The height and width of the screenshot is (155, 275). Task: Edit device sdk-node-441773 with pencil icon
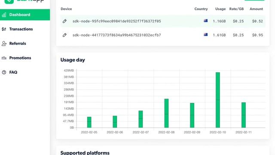coord(64,35)
